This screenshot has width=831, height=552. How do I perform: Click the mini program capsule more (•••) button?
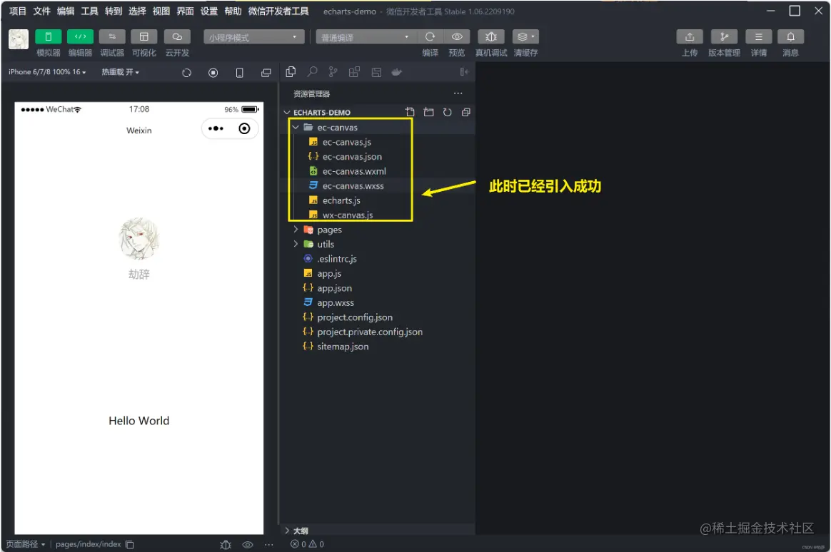216,128
